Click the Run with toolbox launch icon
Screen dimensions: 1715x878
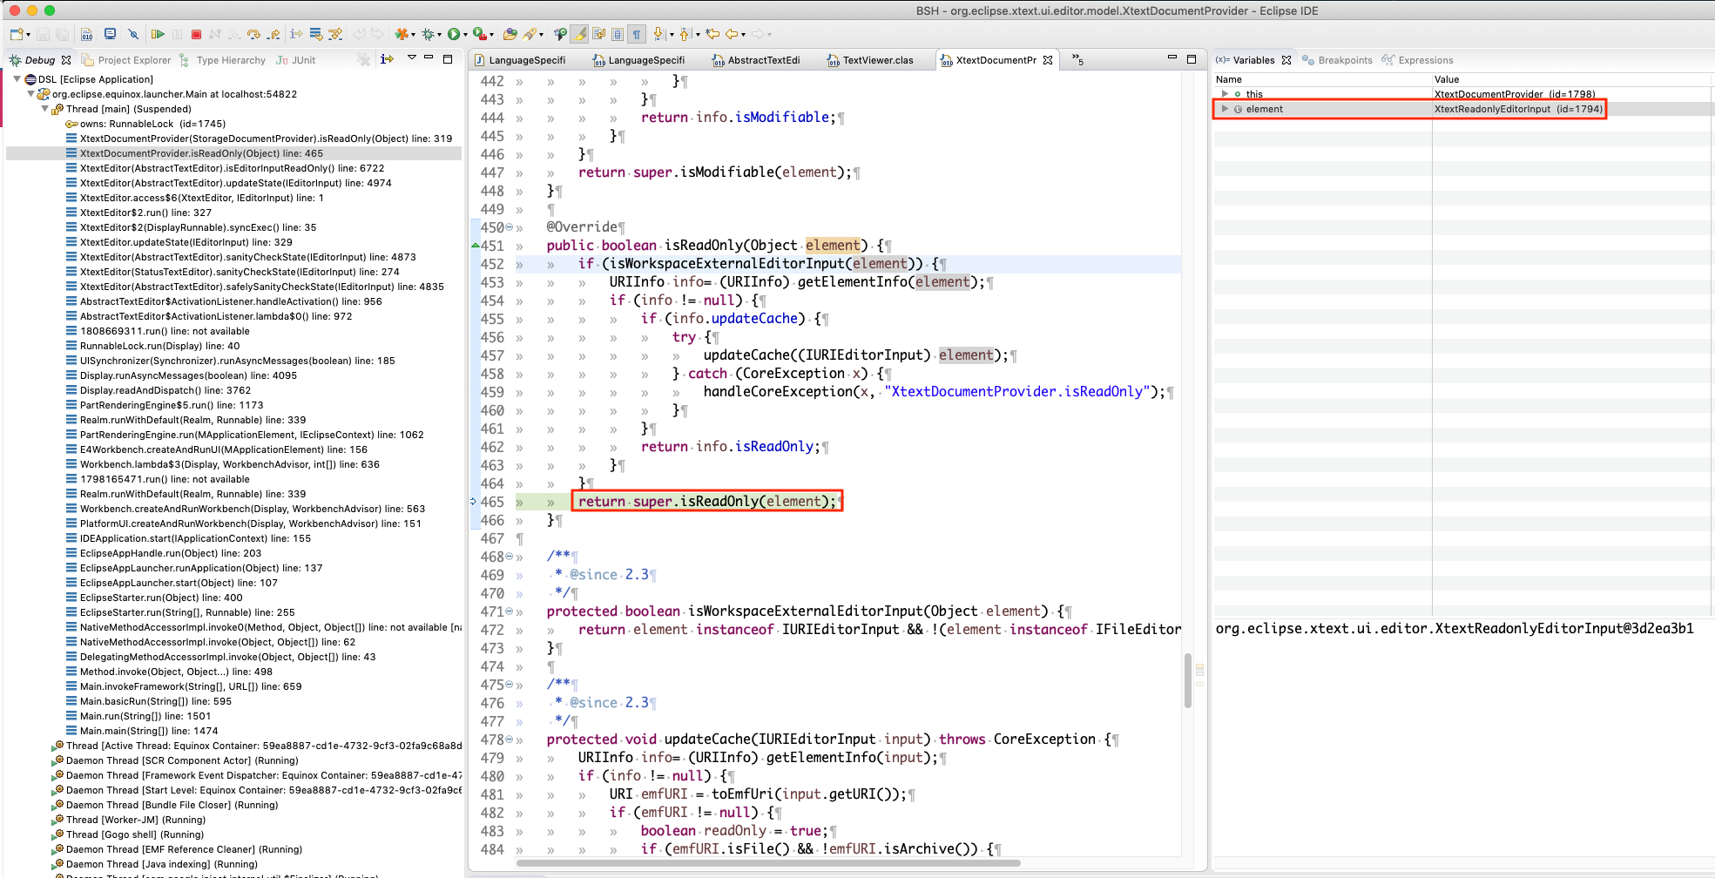pos(479,35)
